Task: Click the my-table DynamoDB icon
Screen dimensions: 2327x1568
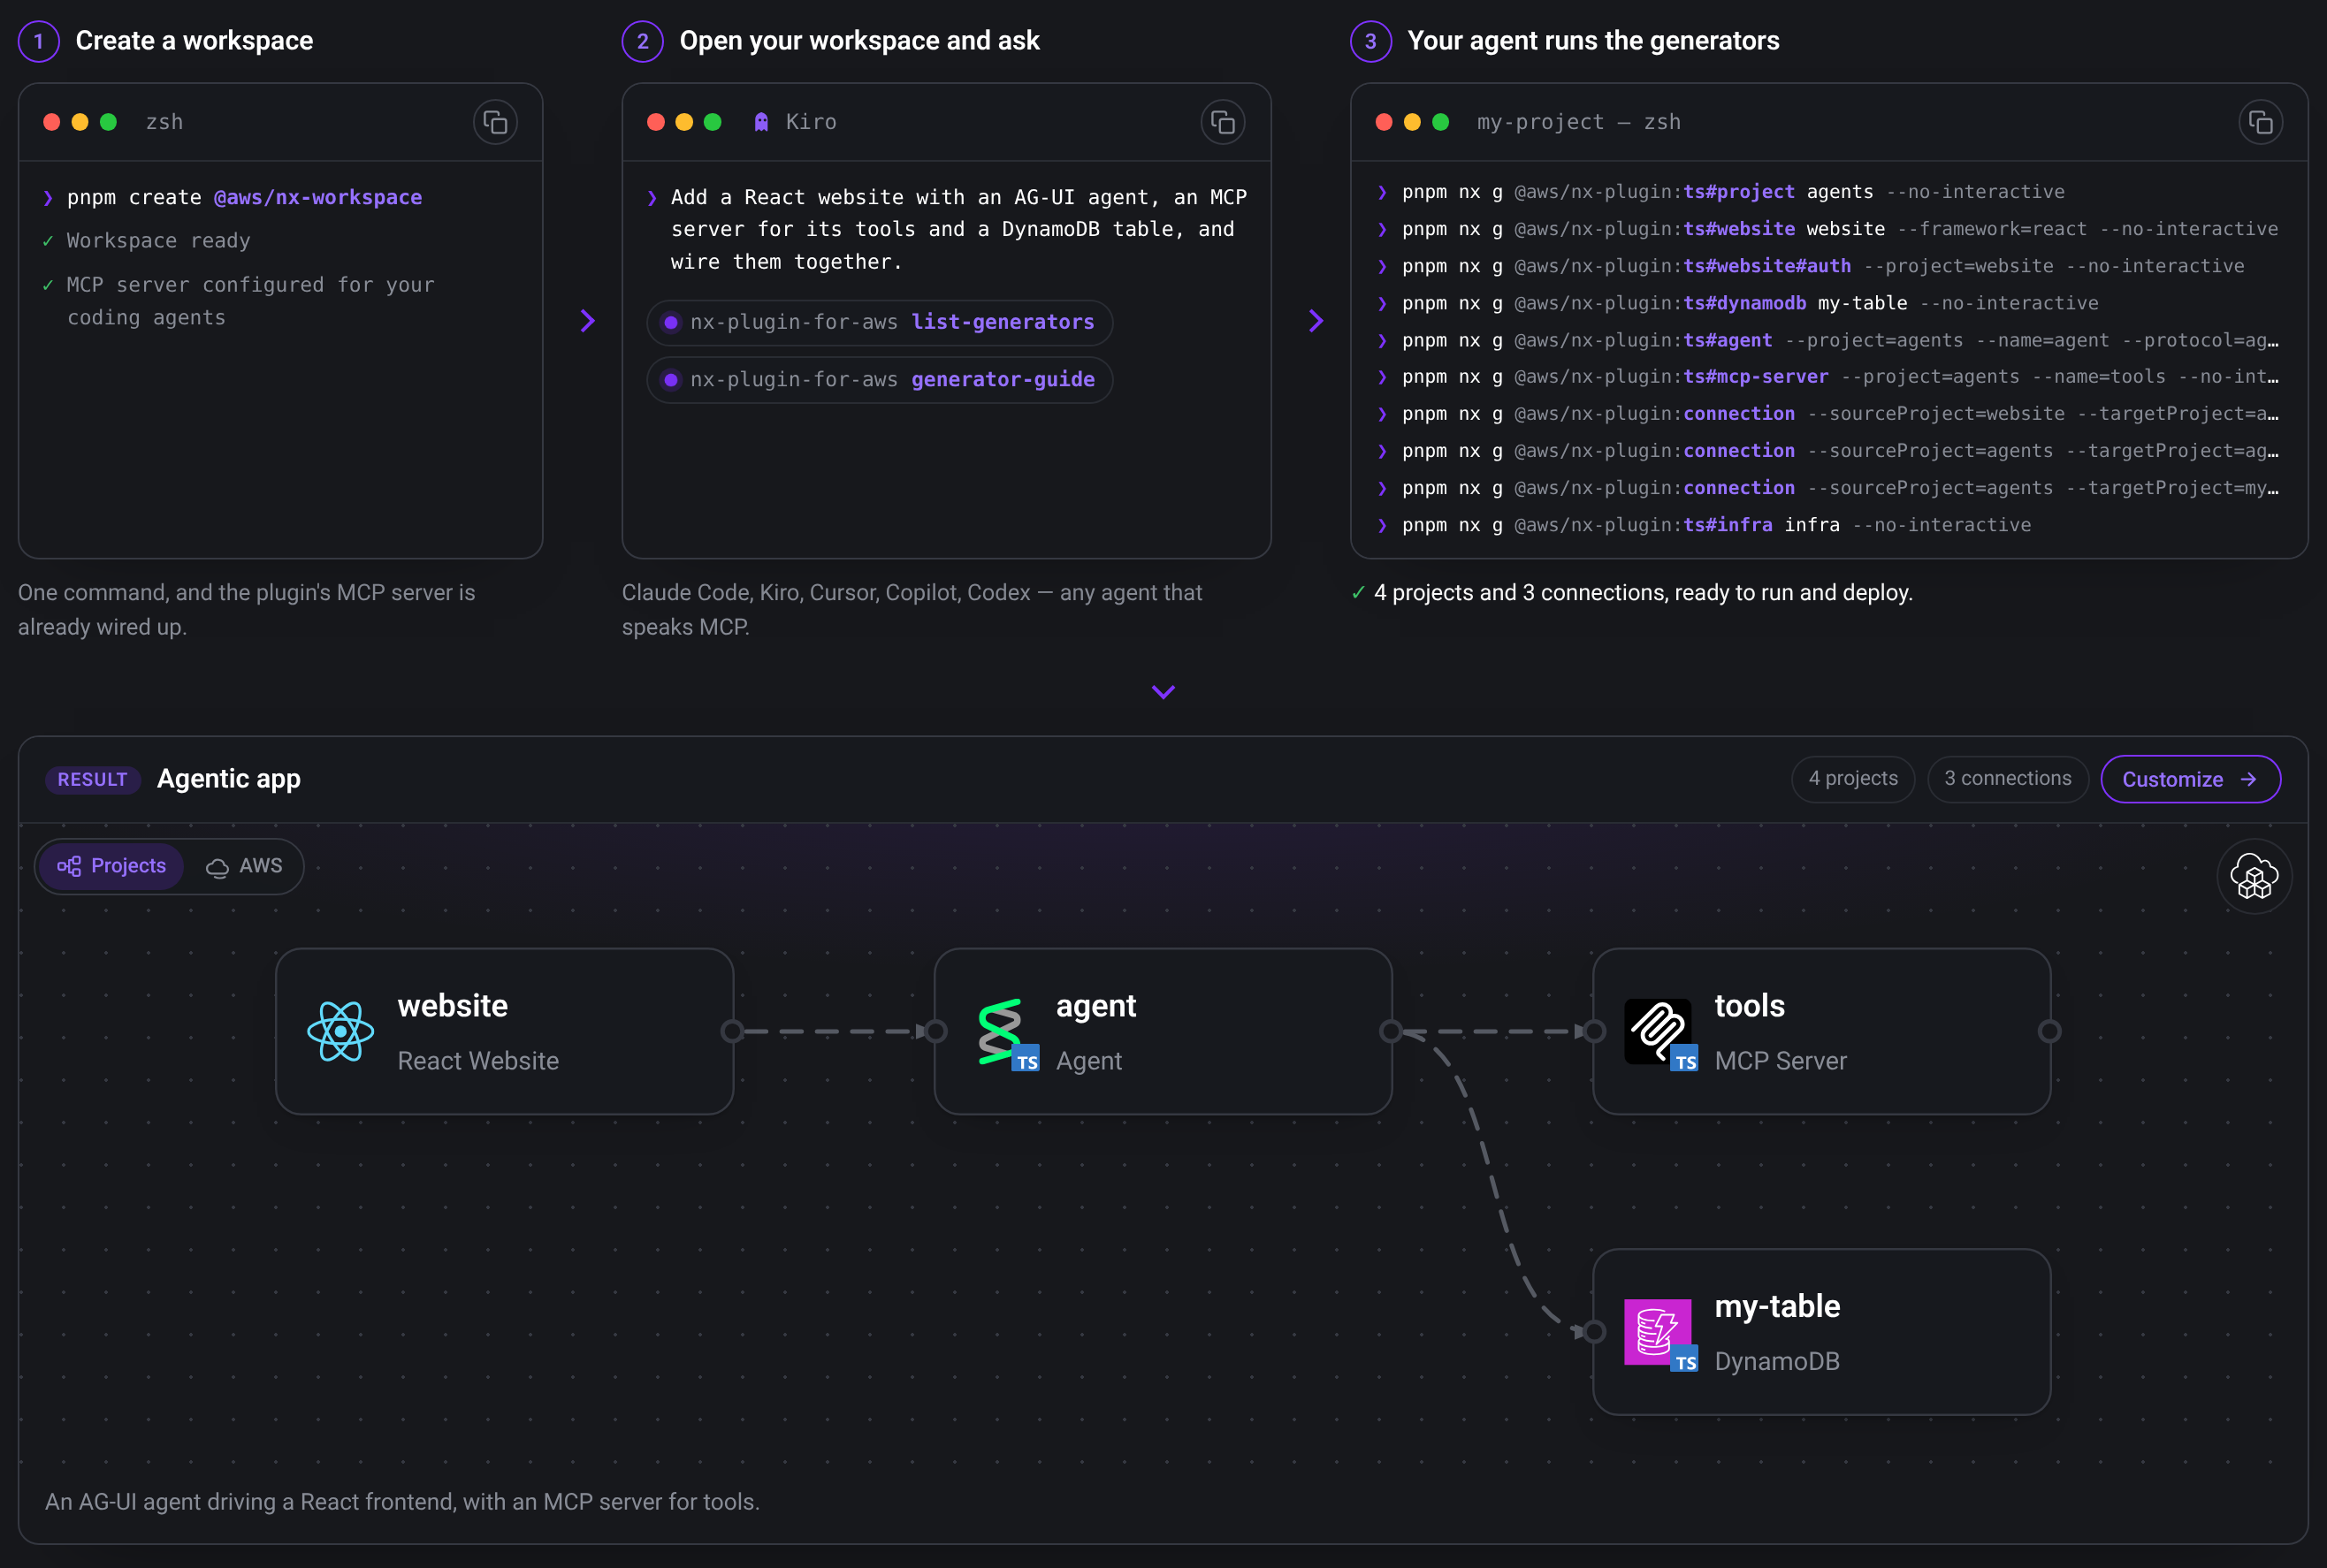Action: (1660, 1334)
